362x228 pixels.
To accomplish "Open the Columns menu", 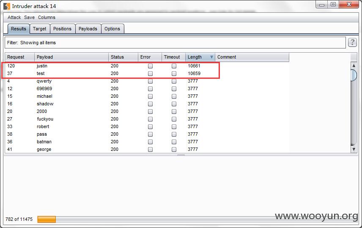I will point(47,17).
